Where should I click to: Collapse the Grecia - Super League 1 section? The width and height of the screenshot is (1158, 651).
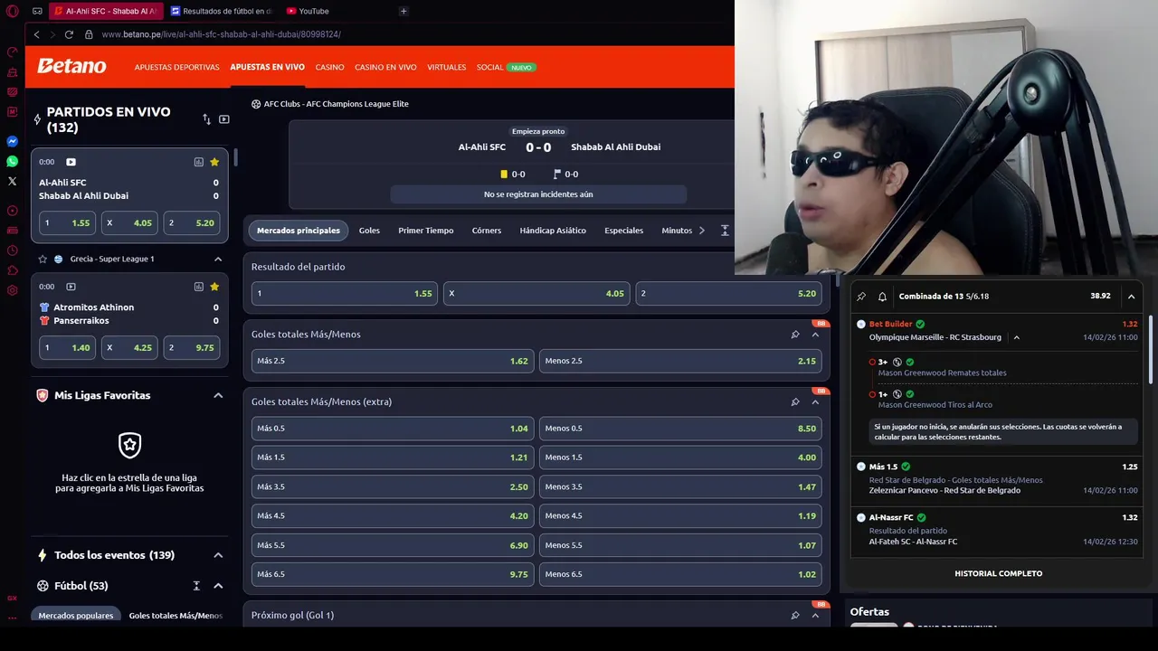[x=218, y=259]
